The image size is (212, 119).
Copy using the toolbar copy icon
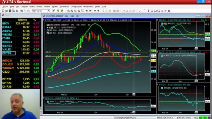coord(22,11)
